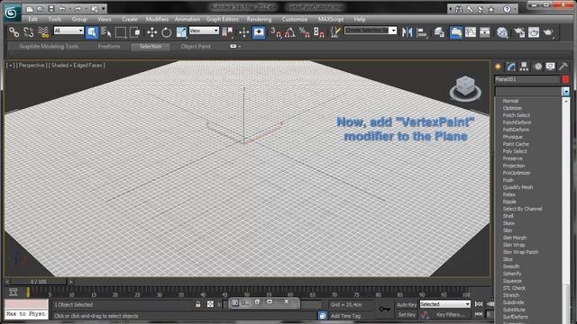Image resolution: width=577 pixels, height=324 pixels.
Task: Open the reference coordinate View dropdown
Action: [x=205, y=31]
